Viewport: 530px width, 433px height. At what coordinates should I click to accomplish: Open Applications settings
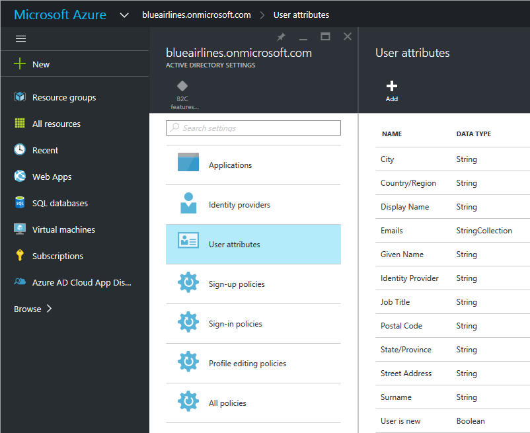click(253, 165)
